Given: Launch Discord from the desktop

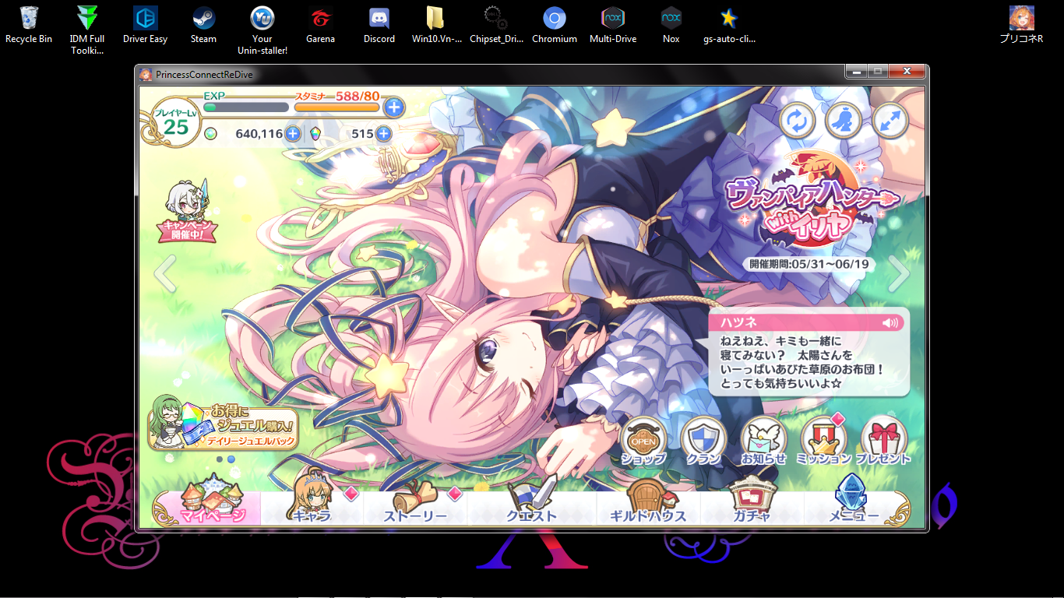Looking at the screenshot, I should coord(379,25).
